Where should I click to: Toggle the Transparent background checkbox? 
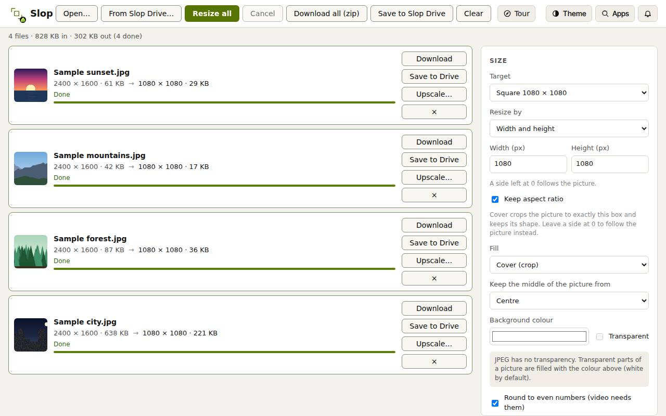click(599, 336)
